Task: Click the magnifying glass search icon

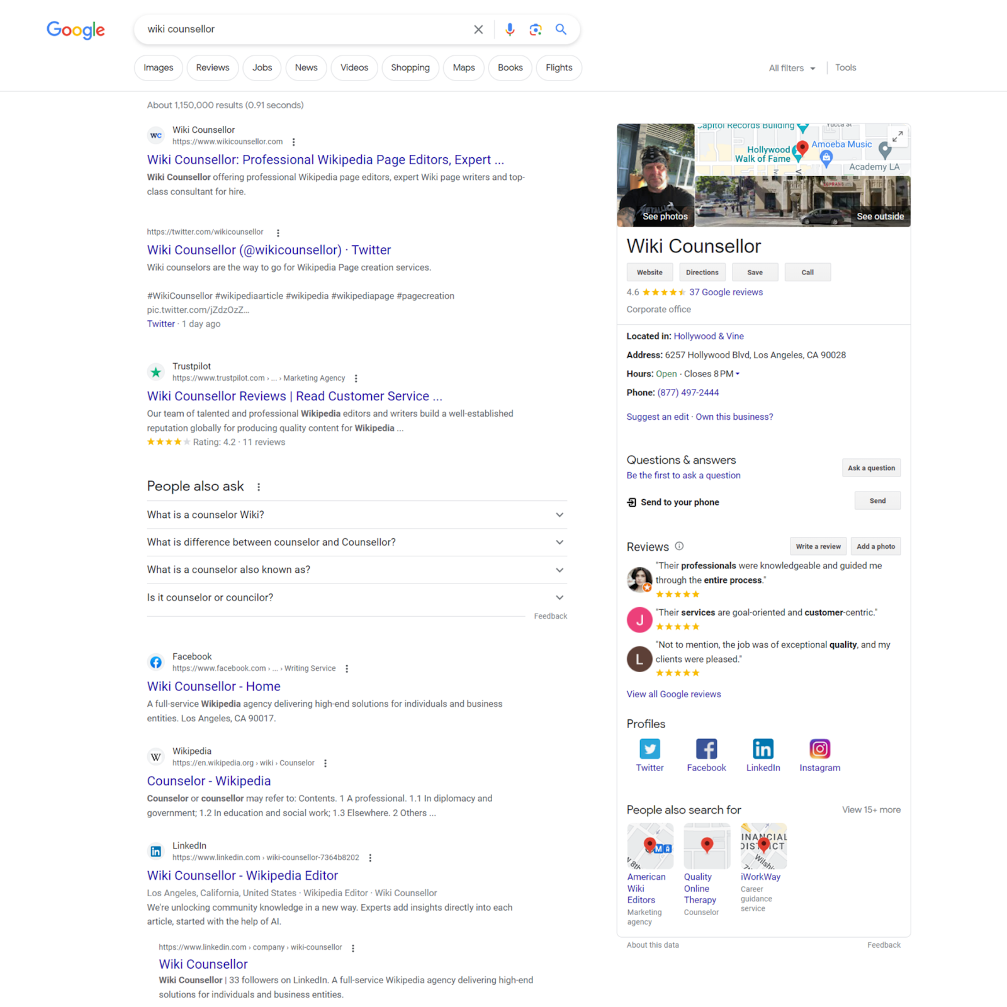Action: tap(561, 30)
